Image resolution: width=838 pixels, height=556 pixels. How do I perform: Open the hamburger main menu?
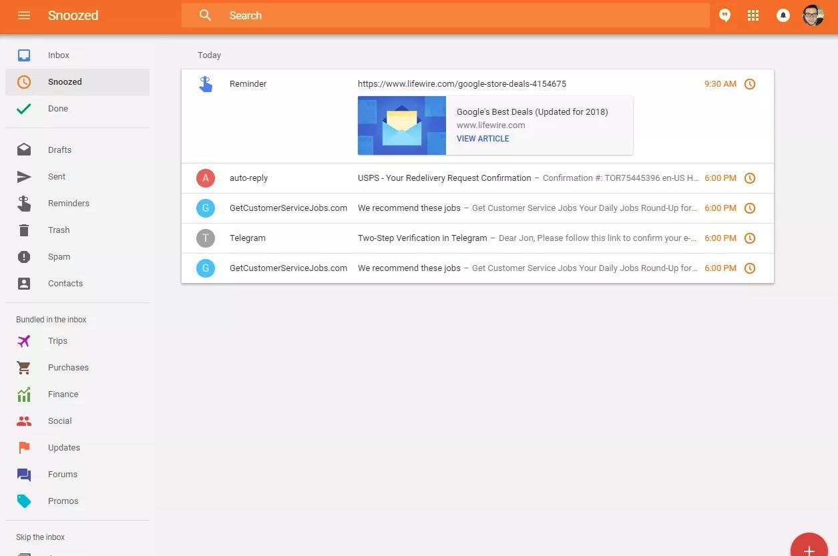coord(24,15)
